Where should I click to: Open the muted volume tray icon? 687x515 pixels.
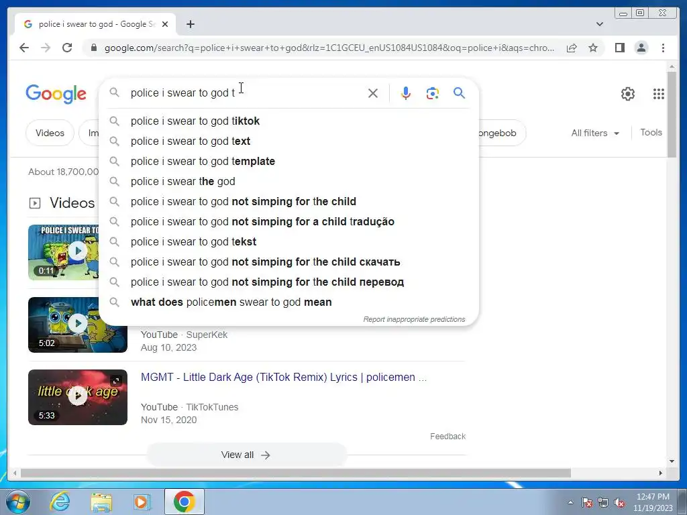(619, 502)
